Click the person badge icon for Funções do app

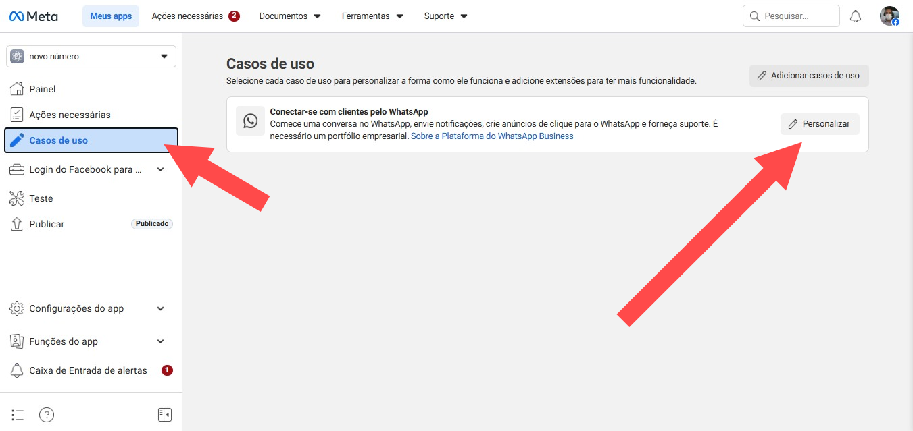coord(17,341)
